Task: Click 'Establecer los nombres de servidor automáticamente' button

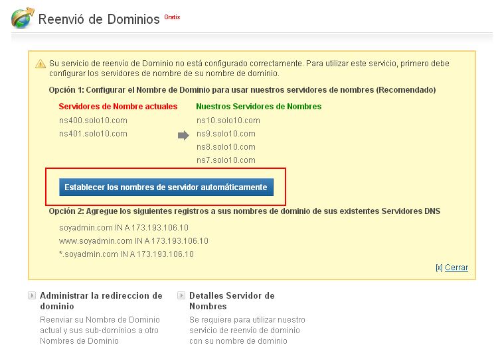Action: (166, 187)
